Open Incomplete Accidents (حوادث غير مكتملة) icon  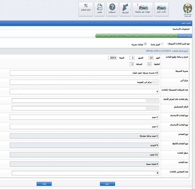[x=142, y=9]
